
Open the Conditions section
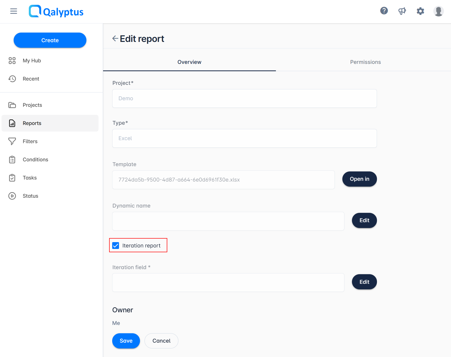coord(35,160)
